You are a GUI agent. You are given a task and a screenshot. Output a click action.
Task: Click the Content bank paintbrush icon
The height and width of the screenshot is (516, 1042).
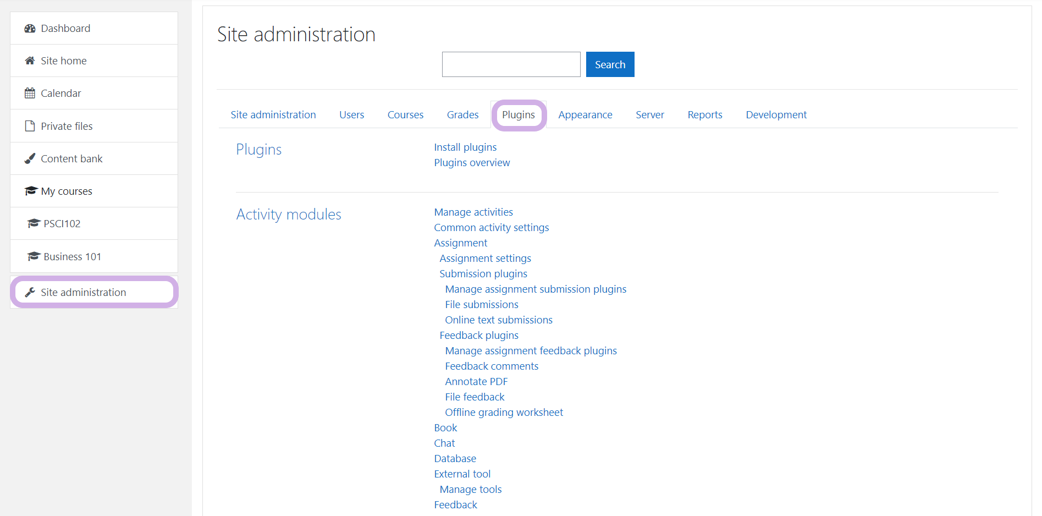point(30,159)
